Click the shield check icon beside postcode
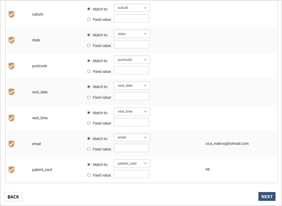 pos(12,66)
